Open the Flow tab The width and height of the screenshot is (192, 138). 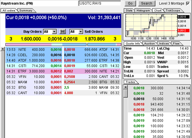pos(176,43)
